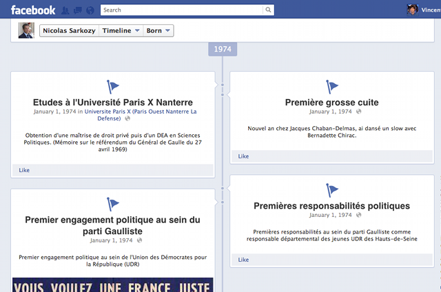Click into the Search input field

[x=181, y=10]
